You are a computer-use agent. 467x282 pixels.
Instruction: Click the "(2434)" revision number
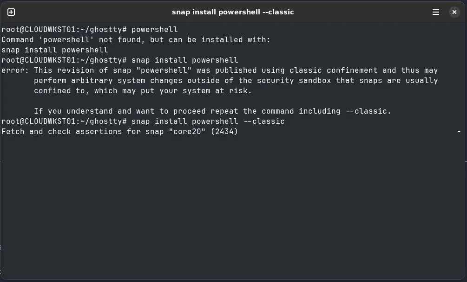[x=224, y=132]
